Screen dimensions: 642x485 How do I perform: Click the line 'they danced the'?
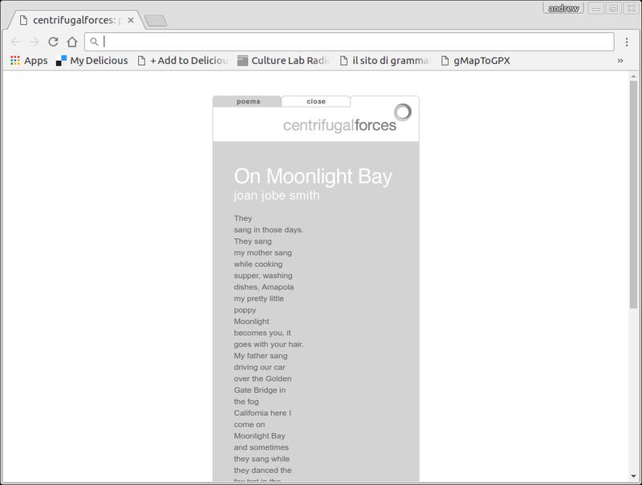click(263, 471)
